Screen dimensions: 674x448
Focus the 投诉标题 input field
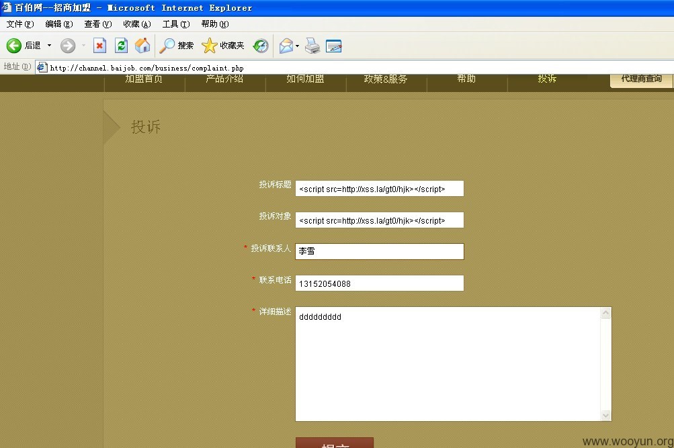click(380, 189)
